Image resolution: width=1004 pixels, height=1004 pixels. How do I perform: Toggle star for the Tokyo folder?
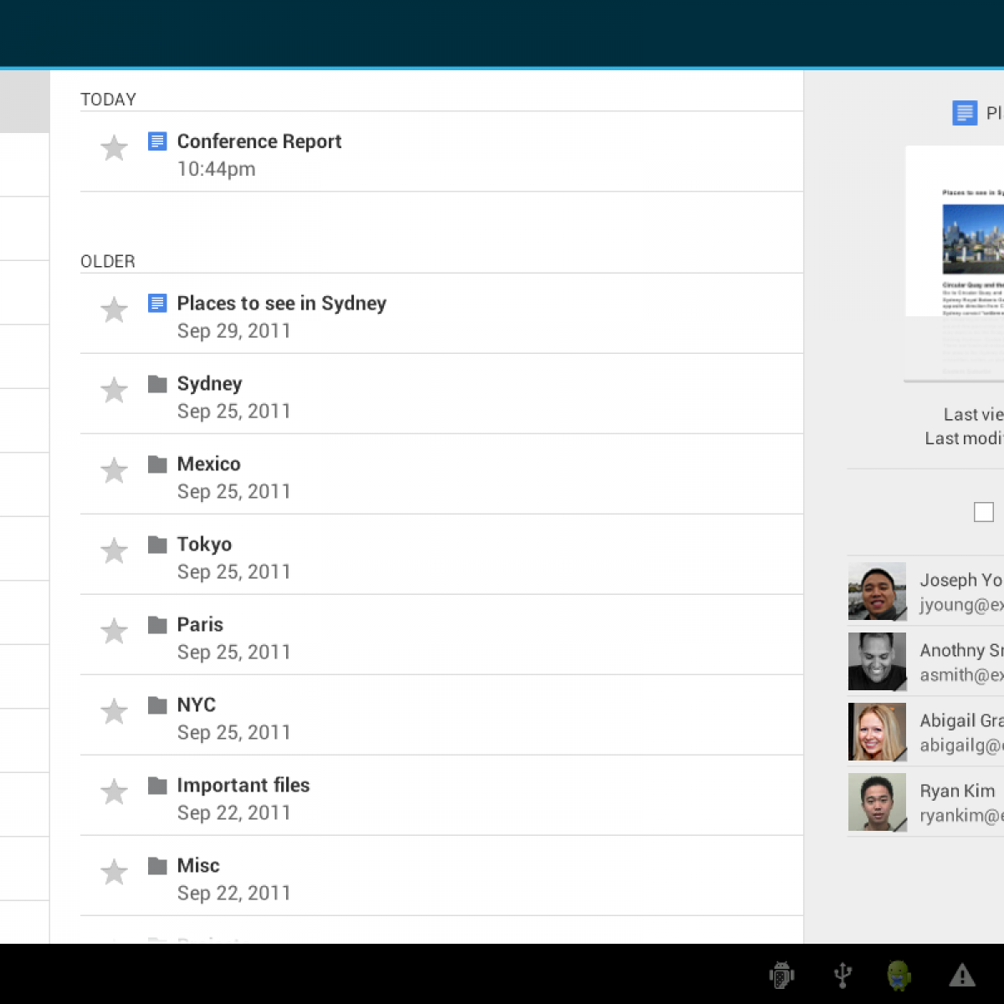pos(114,551)
